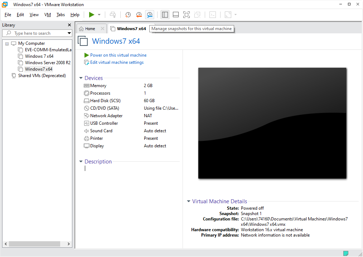Collapse the Description section
Screen dimensions: 363x257
point(81,162)
